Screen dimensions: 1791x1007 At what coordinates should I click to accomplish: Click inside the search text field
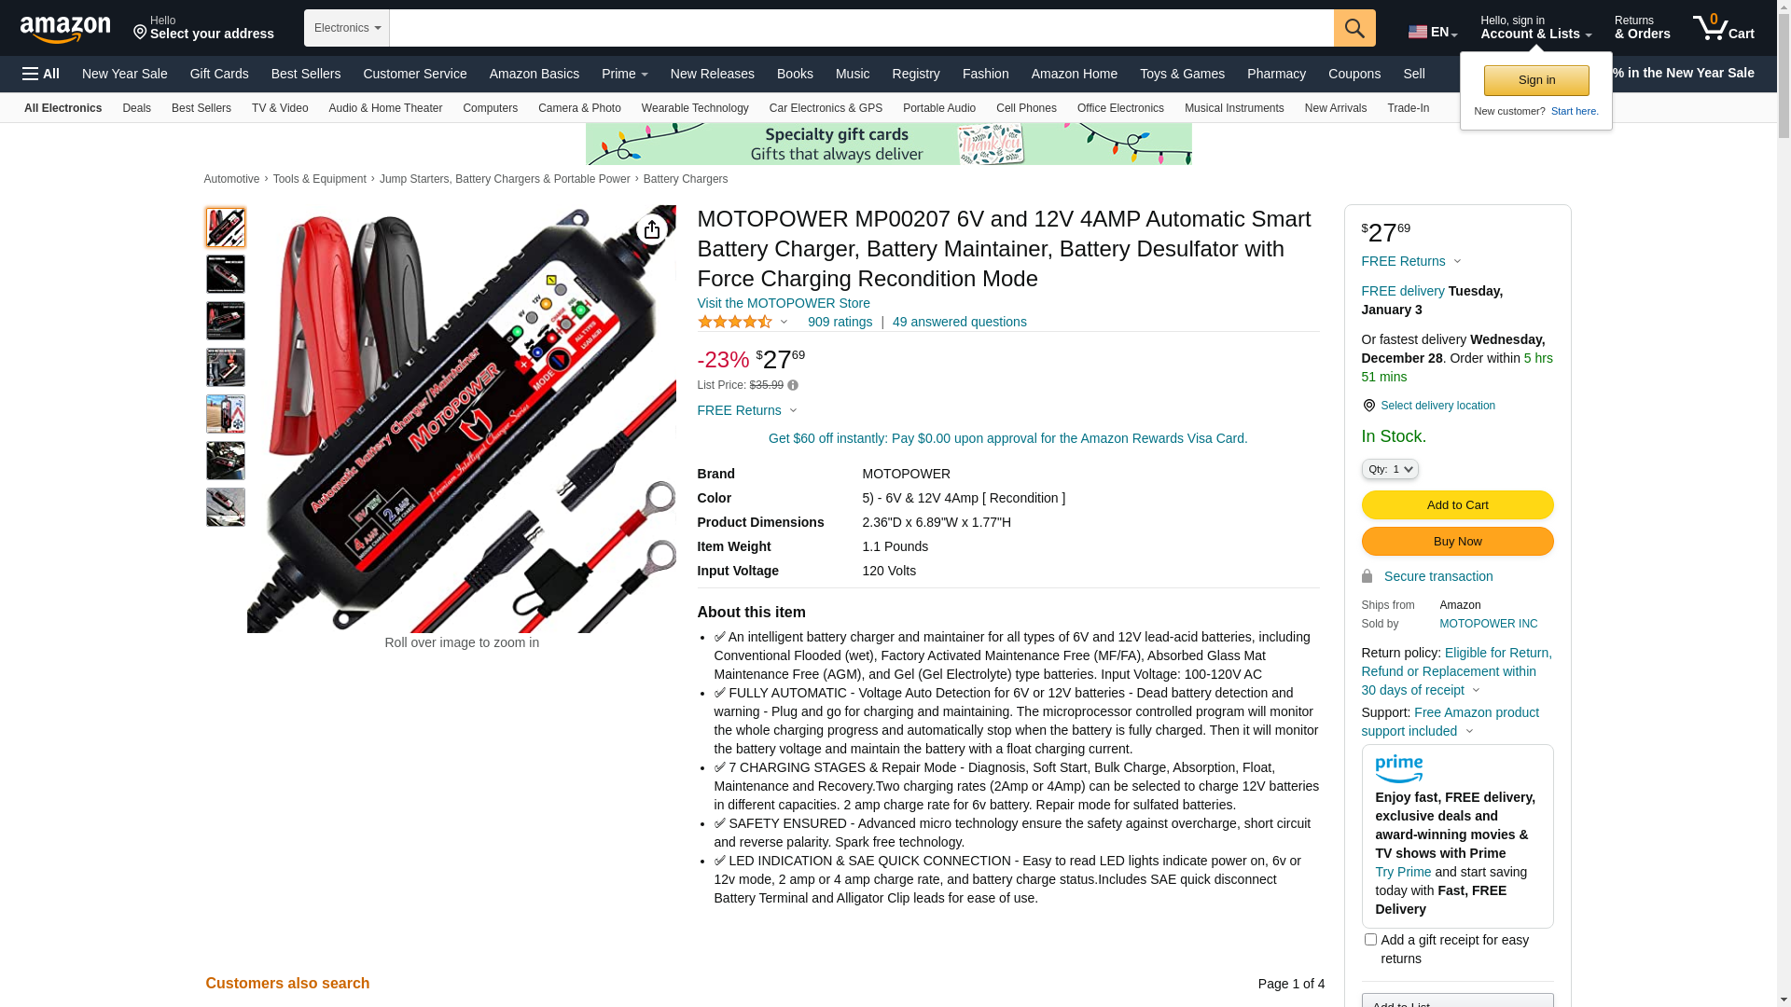(861, 28)
